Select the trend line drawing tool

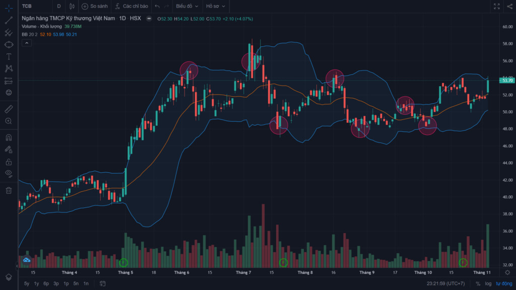click(9, 20)
